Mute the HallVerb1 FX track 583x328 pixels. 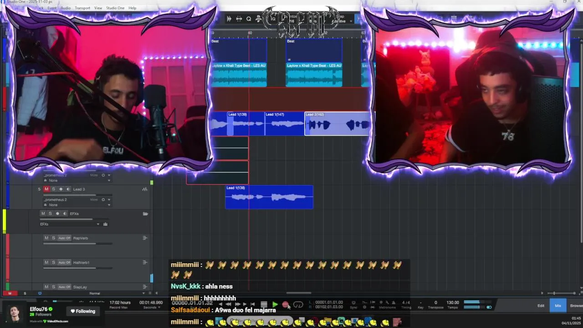pyautogui.click(x=46, y=262)
